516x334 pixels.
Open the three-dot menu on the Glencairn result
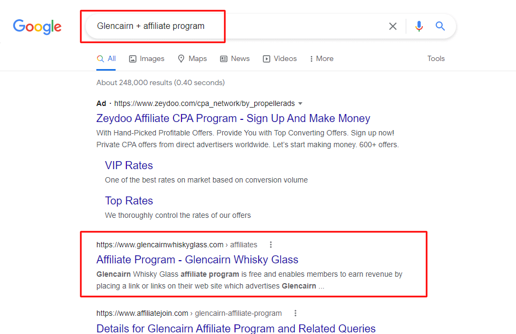pyautogui.click(x=271, y=244)
